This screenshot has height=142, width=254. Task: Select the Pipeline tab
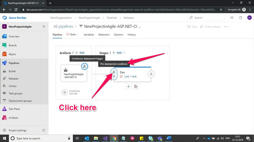click(x=57, y=35)
